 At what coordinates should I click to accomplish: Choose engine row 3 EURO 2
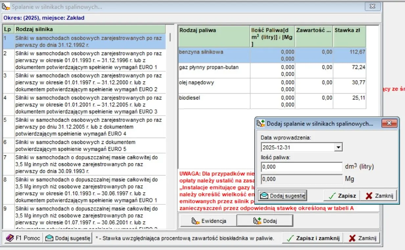[89, 82]
